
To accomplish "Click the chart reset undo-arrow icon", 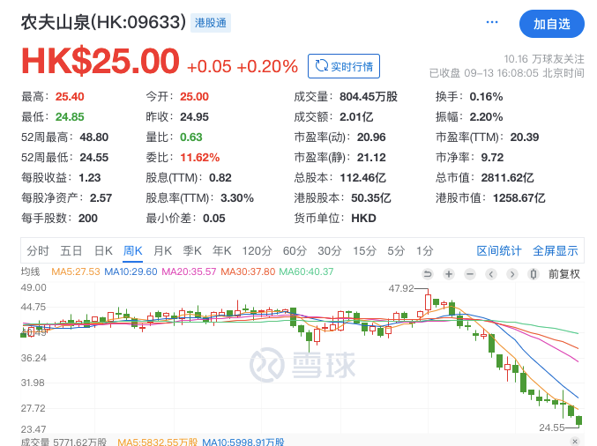I will coord(428,274).
